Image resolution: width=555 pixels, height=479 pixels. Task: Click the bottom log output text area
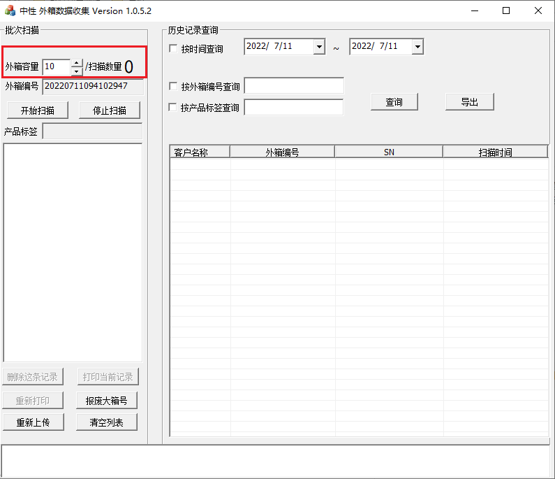275,461
